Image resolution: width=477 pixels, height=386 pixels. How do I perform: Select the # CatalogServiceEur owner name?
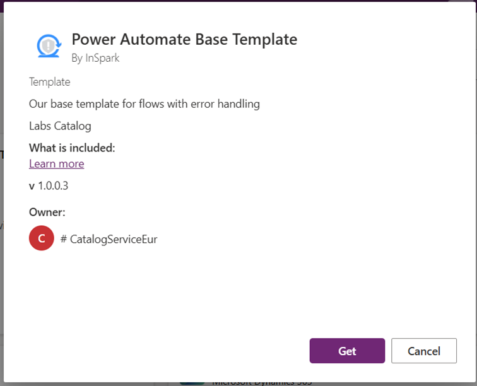[x=109, y=239]
